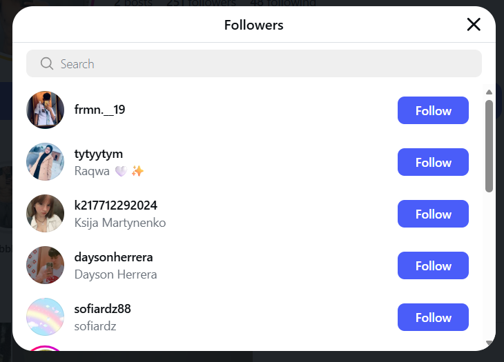Click the scrollbar down arrow
Image resolution: width=504 pixels, height=362 pixels.
click(489, 343)
